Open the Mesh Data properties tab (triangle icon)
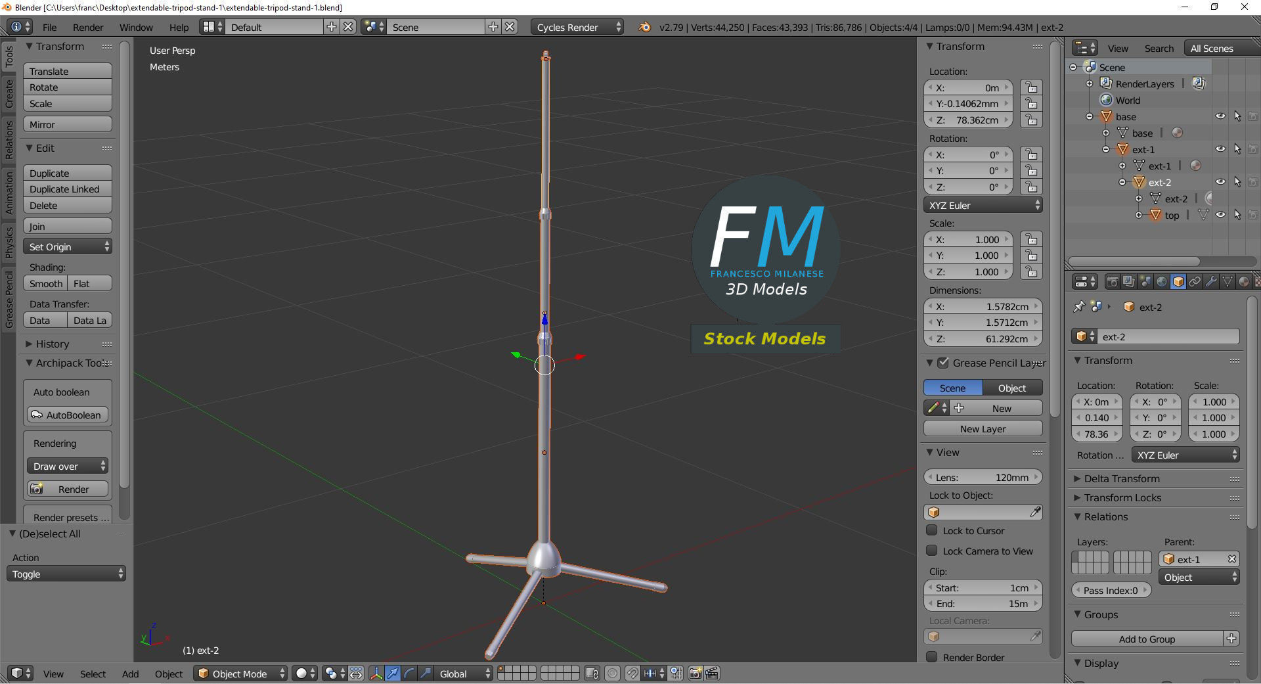 1228,282
